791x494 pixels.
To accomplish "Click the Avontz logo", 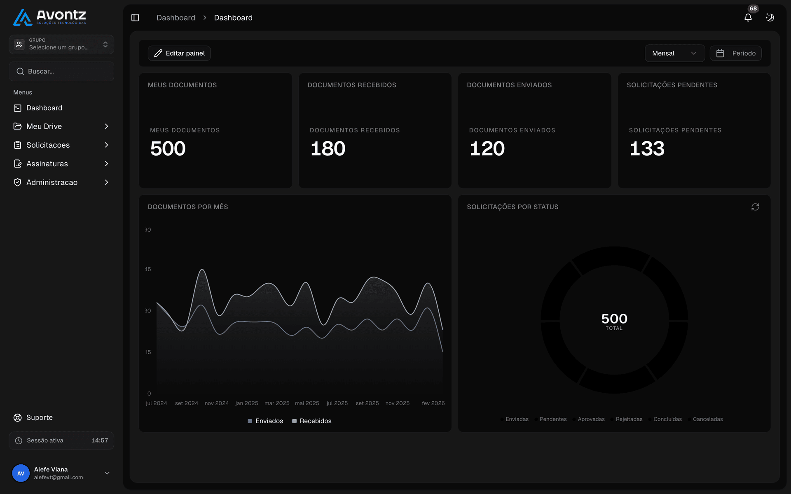I will 49,17.
